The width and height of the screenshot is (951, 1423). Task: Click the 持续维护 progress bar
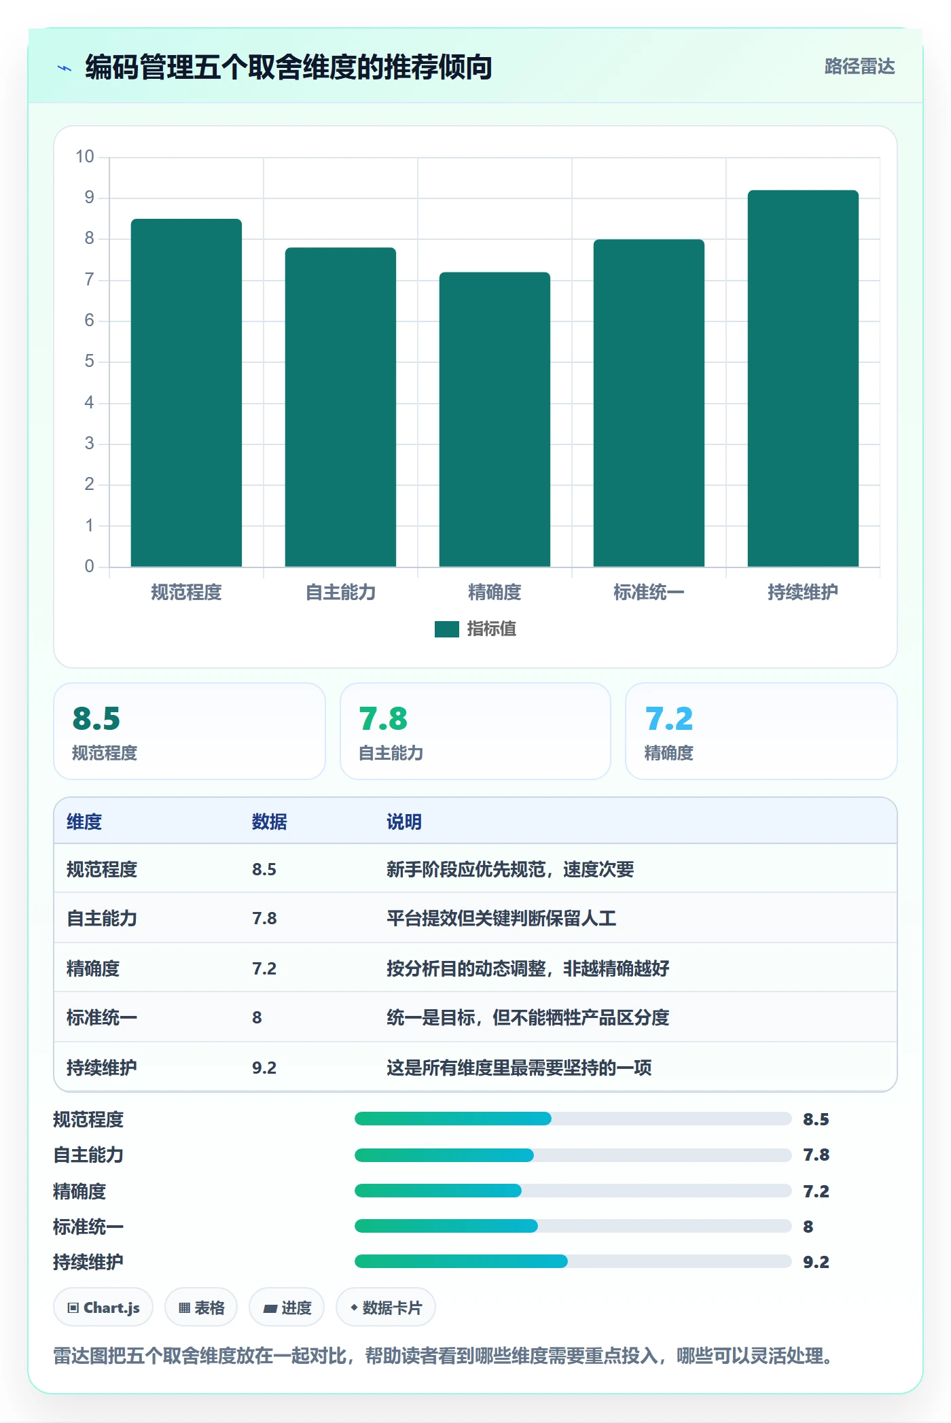(x=573, y=1261)
